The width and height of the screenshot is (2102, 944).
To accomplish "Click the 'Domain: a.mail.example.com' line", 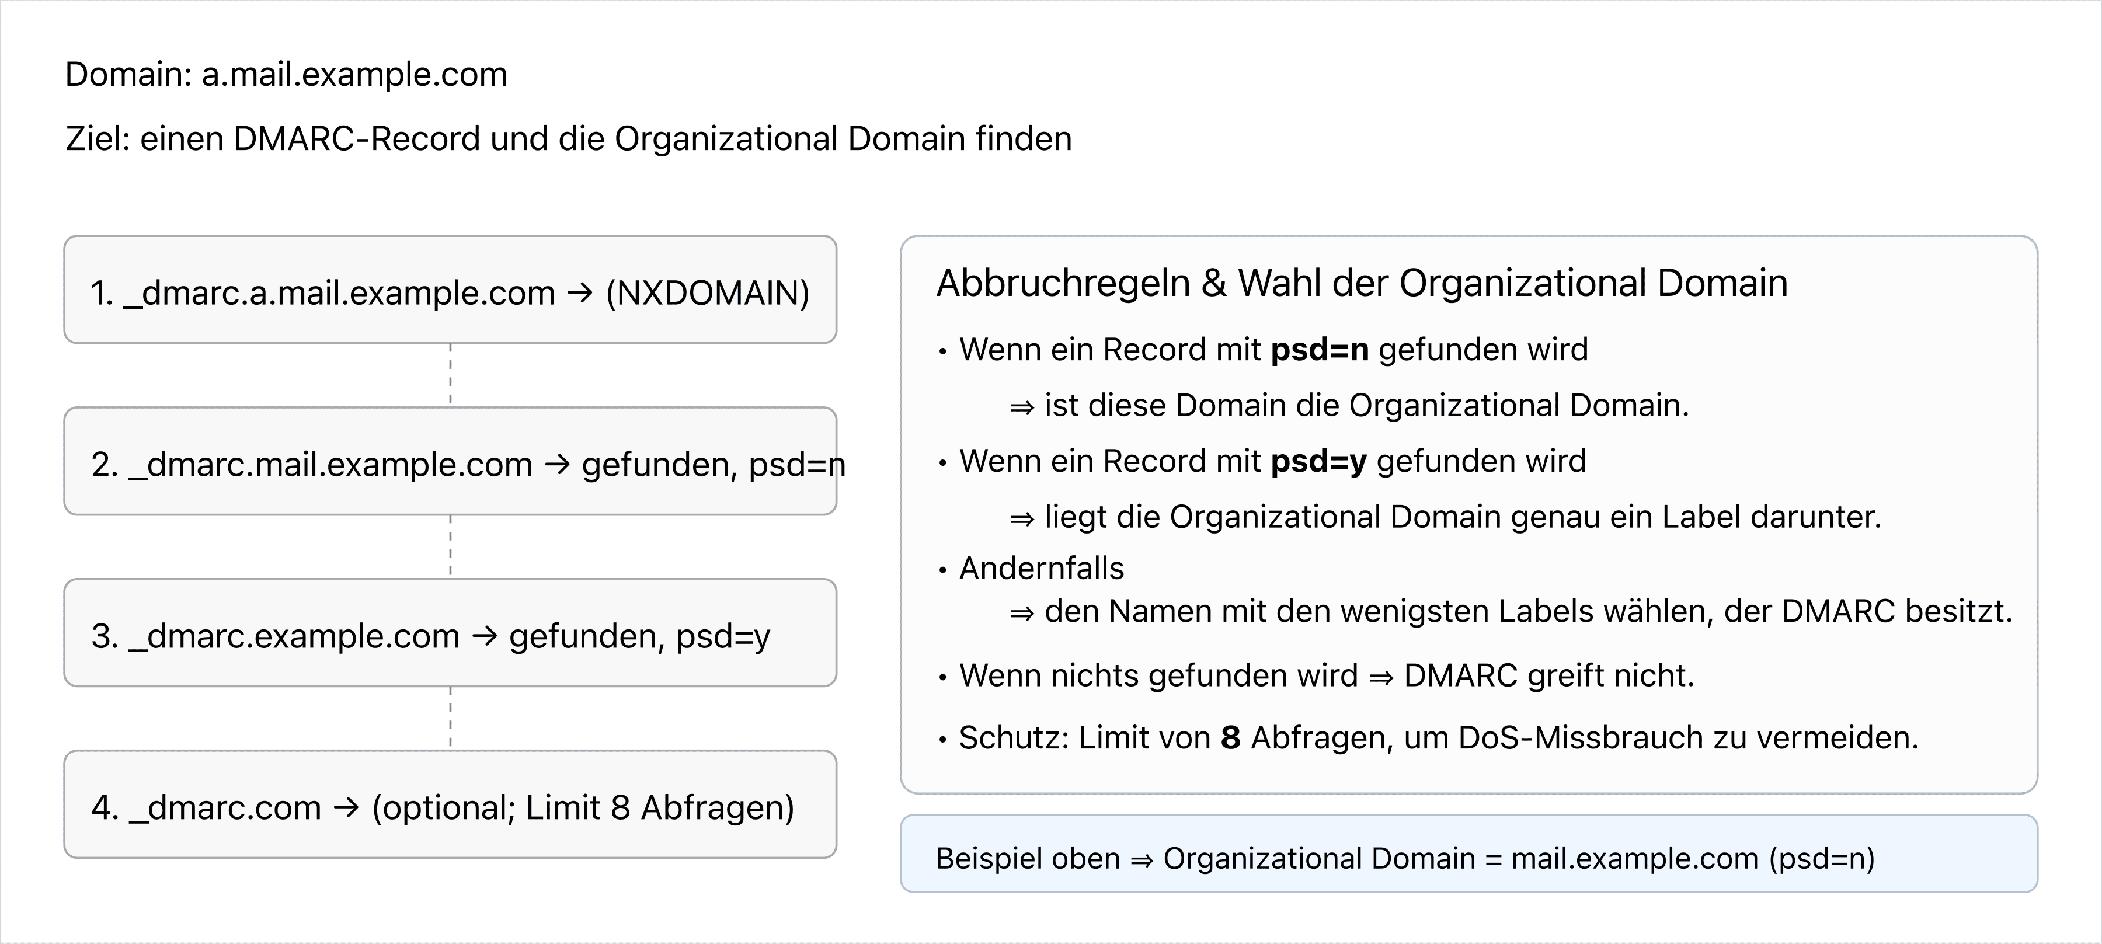I will pyautogui.click(x=286, y=74).
